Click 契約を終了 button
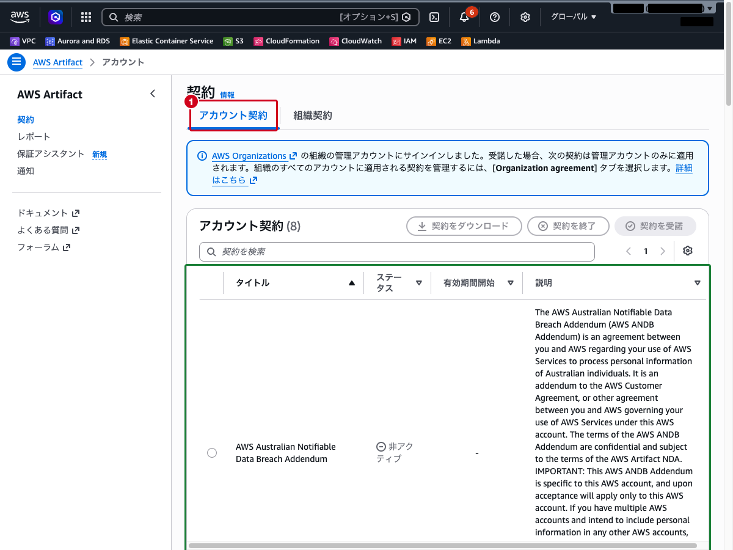Image resolution: width=733 pixels, height=550 pixels. coord(568,226)
